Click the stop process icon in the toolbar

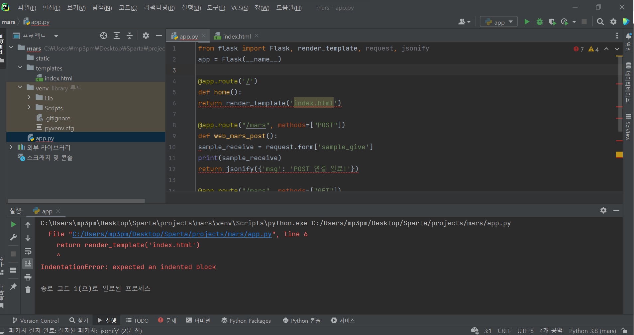(x=584, y=22)
